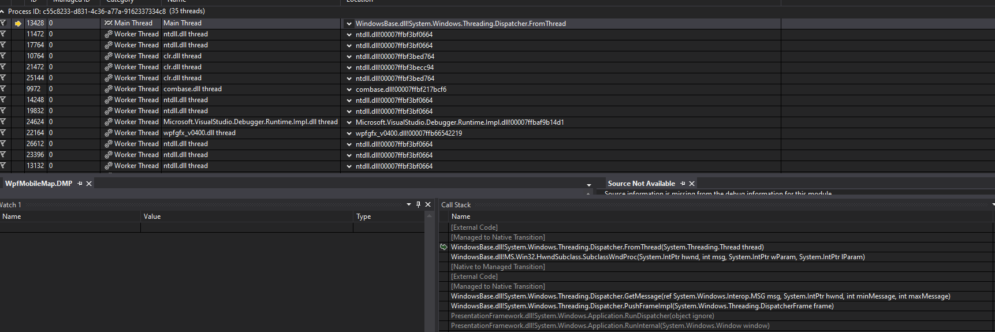Expand location dropdown for combase.dll thread 9972
The width and height of the screenshot is (995, 332).
click(349, 89)
